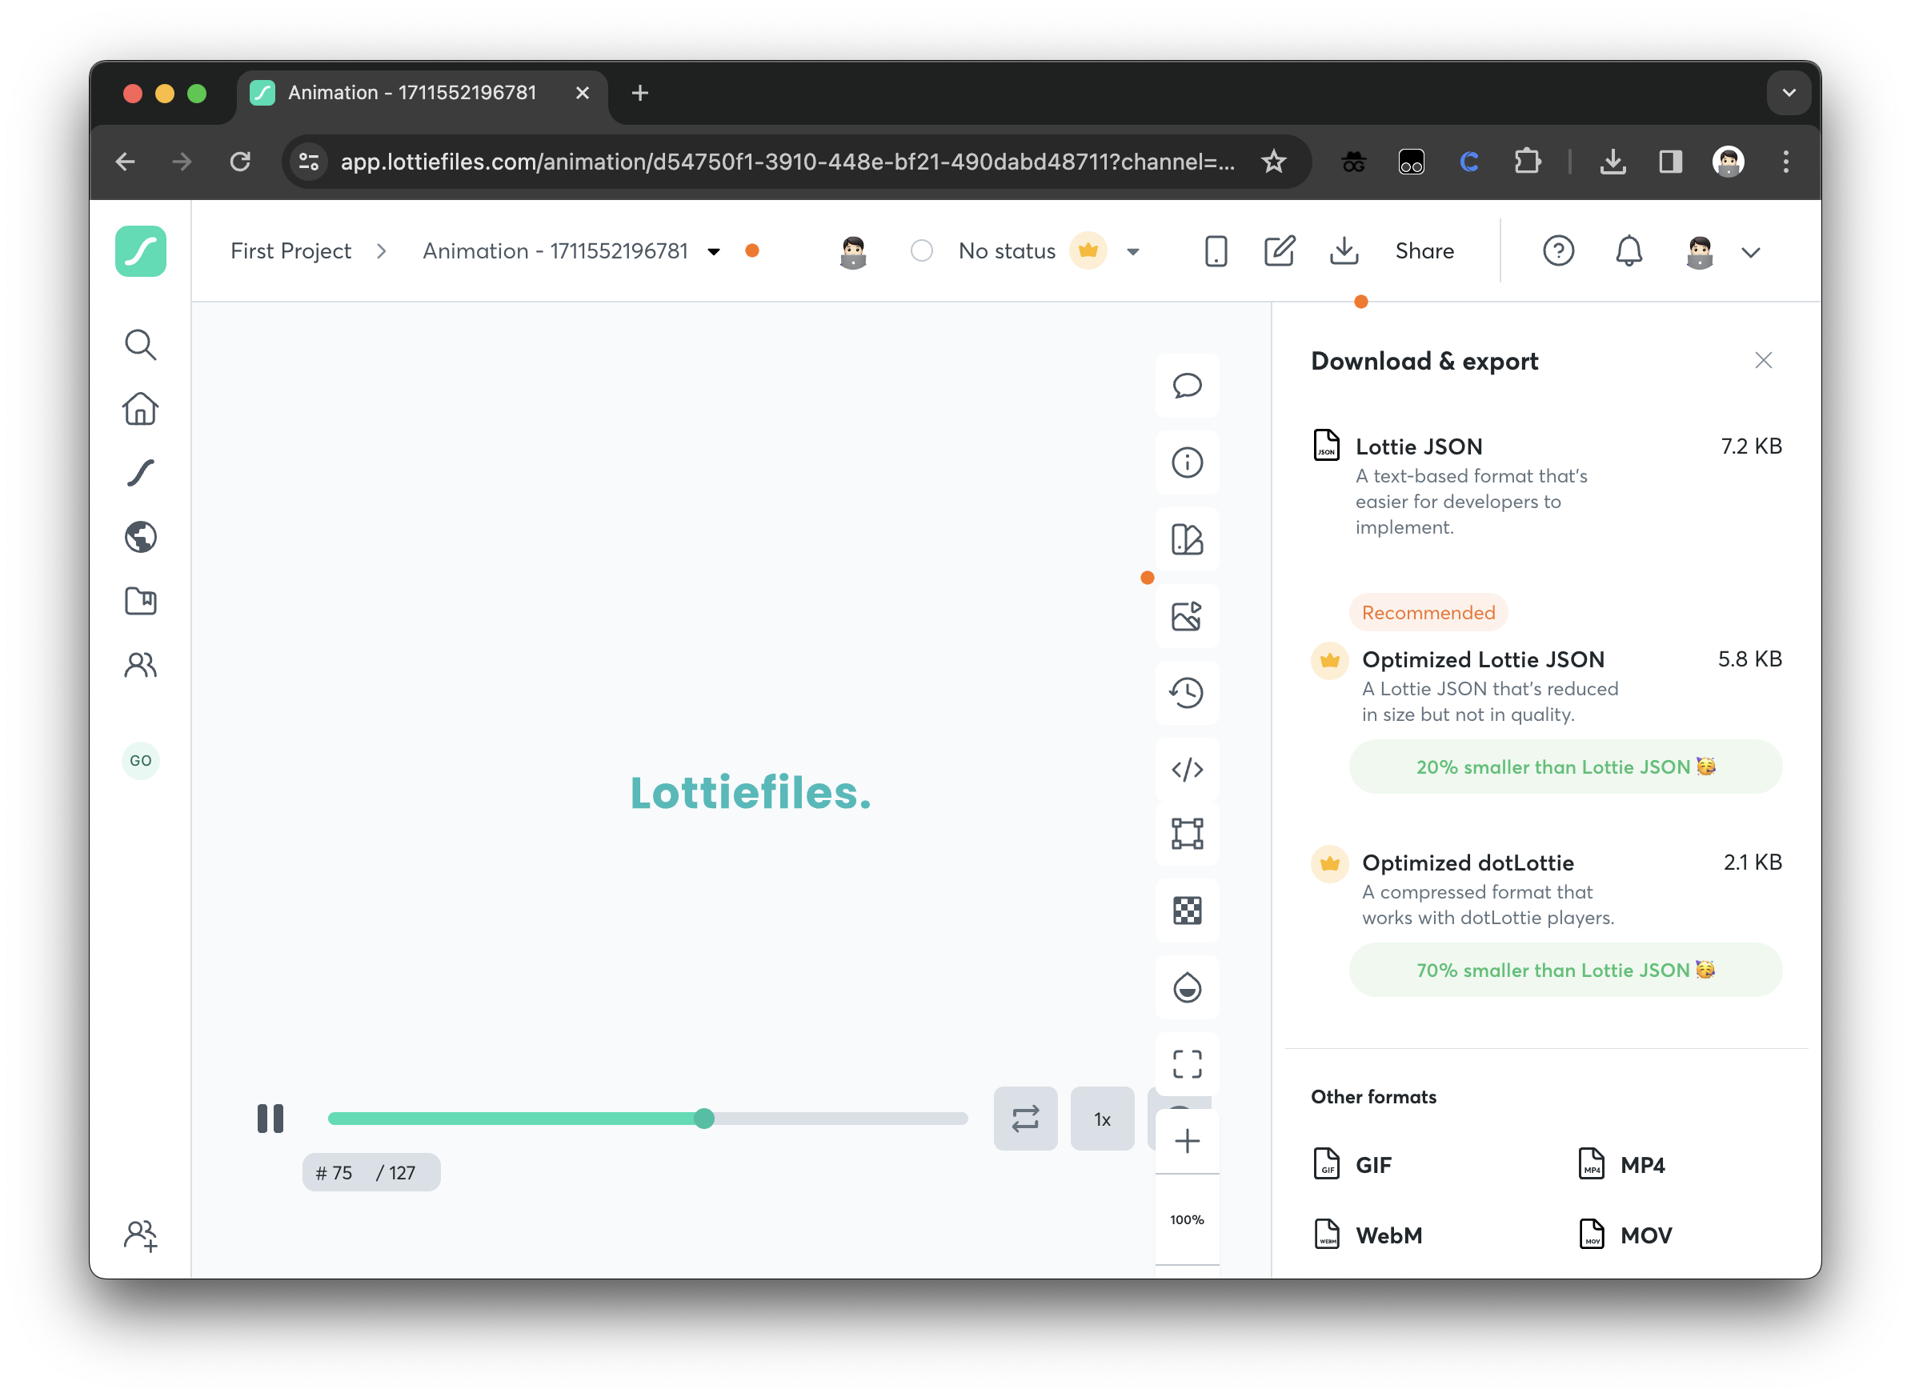
Task: Navigate to First Project breadcrumb
Action: (290, 251)
